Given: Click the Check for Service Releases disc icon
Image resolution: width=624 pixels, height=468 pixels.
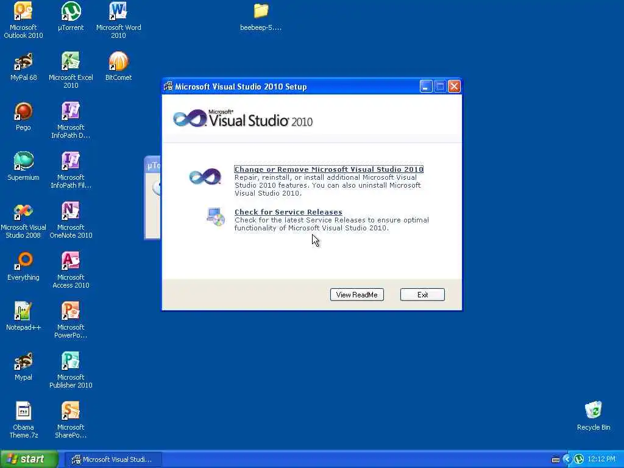Looking at the screenshot, I should click(216, 217).
